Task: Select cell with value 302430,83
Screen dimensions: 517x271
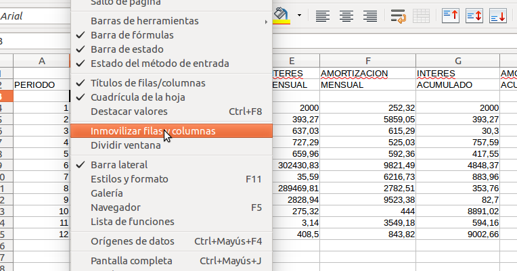Action: (x=296, y=166)
